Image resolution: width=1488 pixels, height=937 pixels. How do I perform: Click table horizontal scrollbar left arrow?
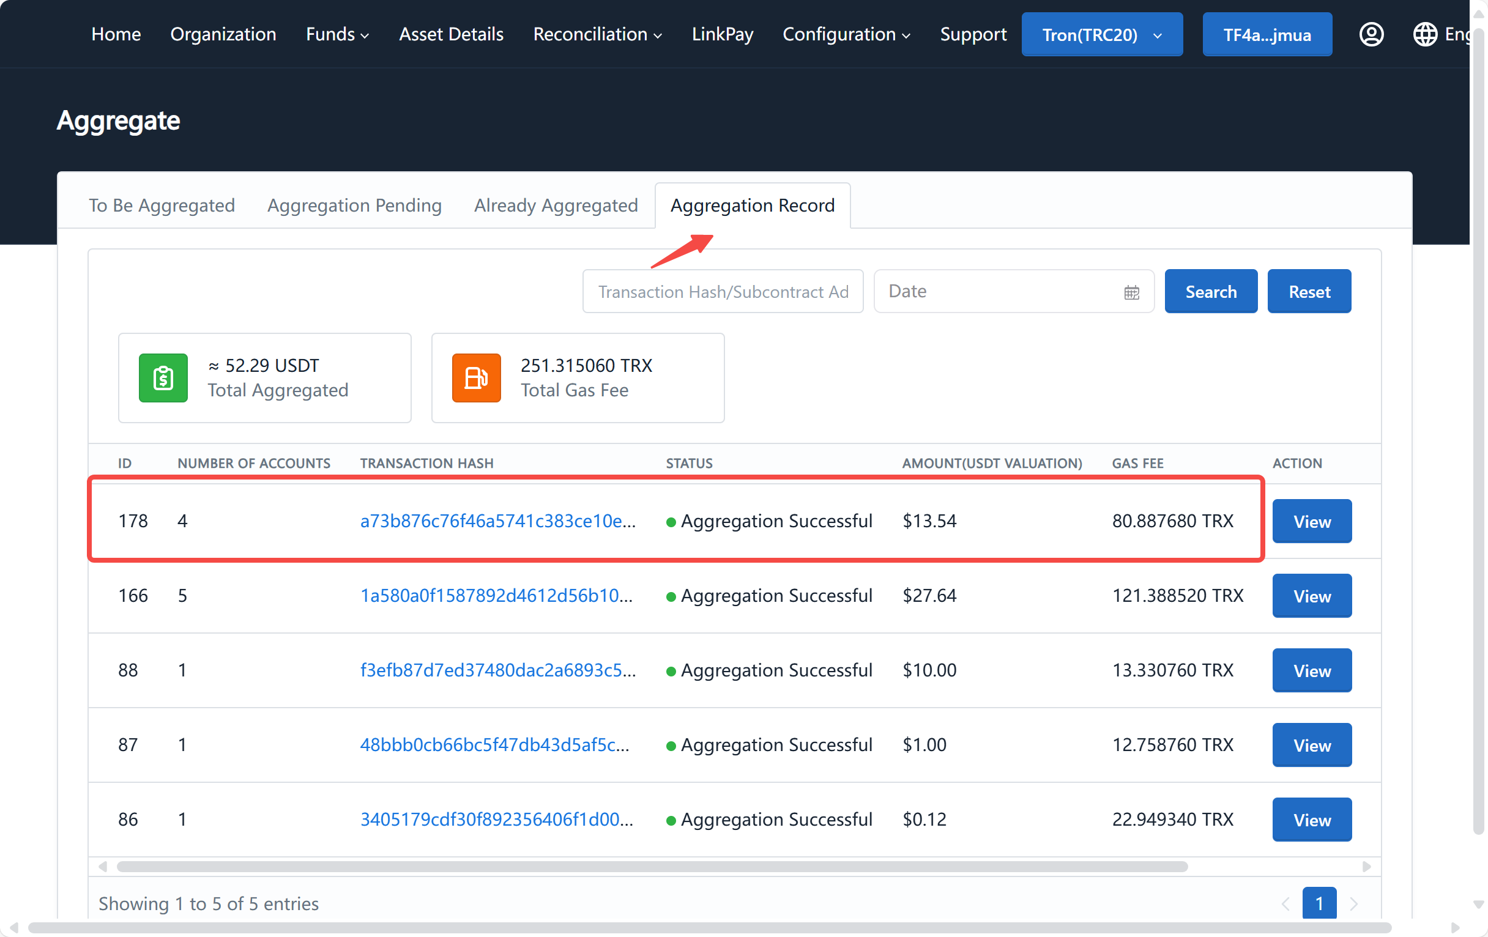(x=103, y=866)
